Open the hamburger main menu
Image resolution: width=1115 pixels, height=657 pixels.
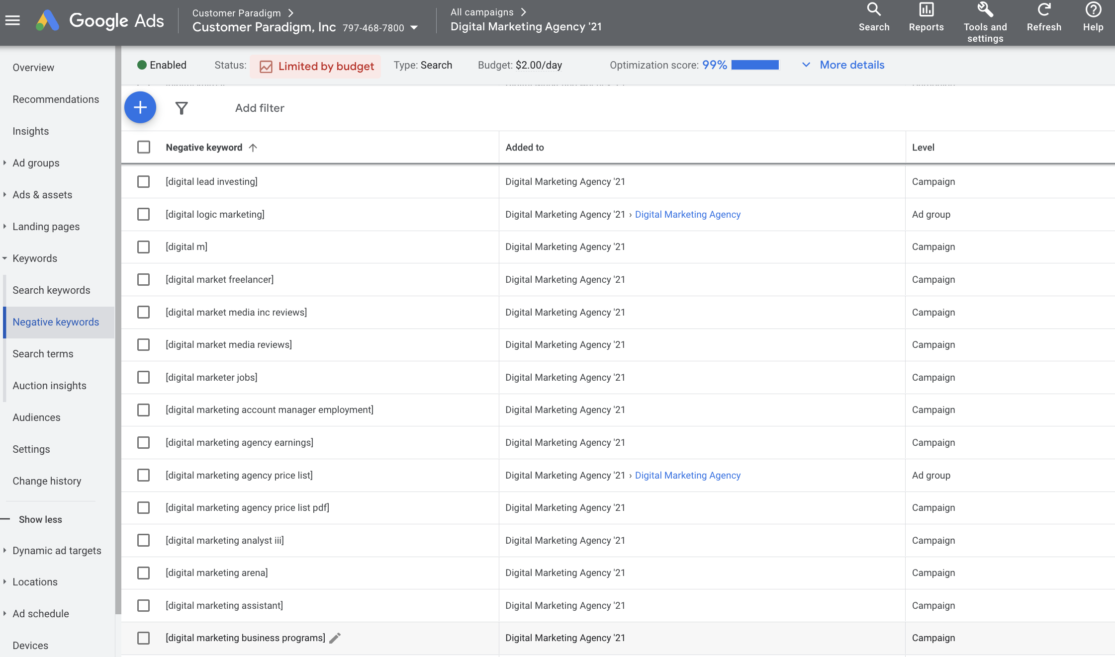pos(12,20)
